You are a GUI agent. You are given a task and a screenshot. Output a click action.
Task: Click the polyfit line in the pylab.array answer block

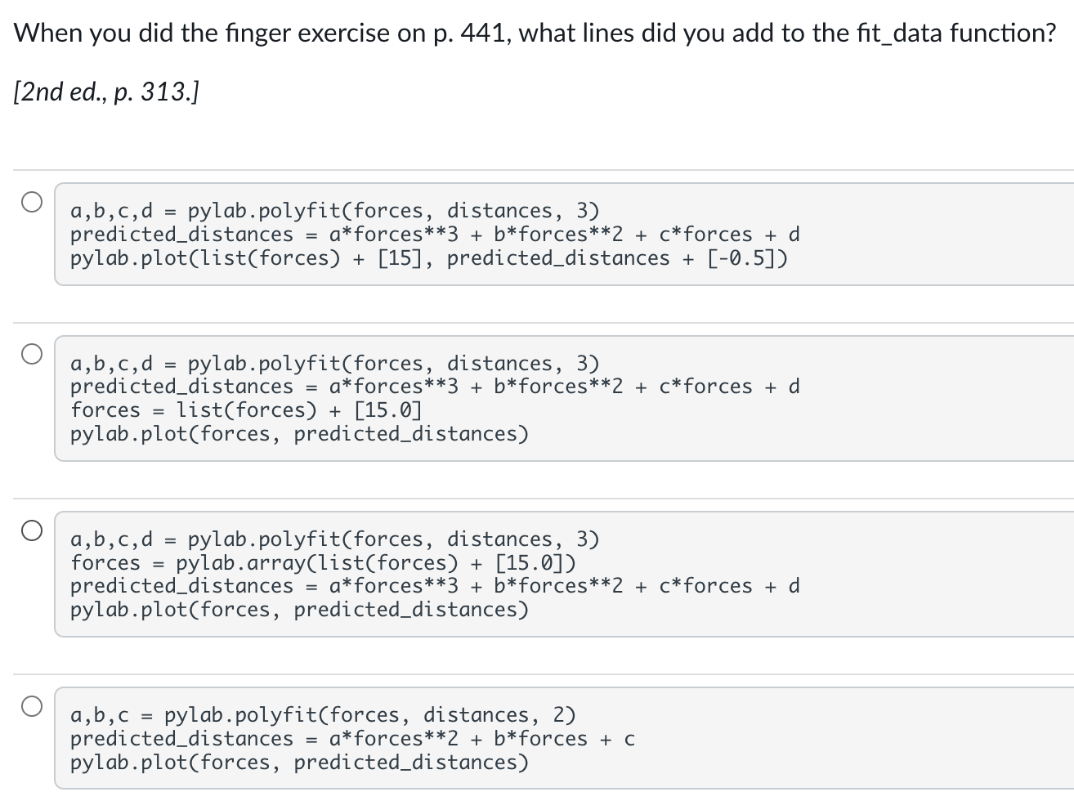click(x=334, y=539)
